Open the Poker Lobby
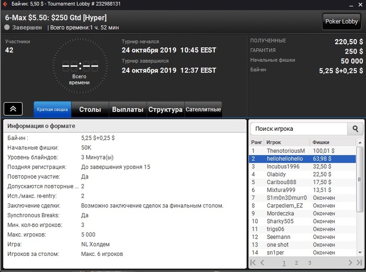366x272 pixels. 341,21
